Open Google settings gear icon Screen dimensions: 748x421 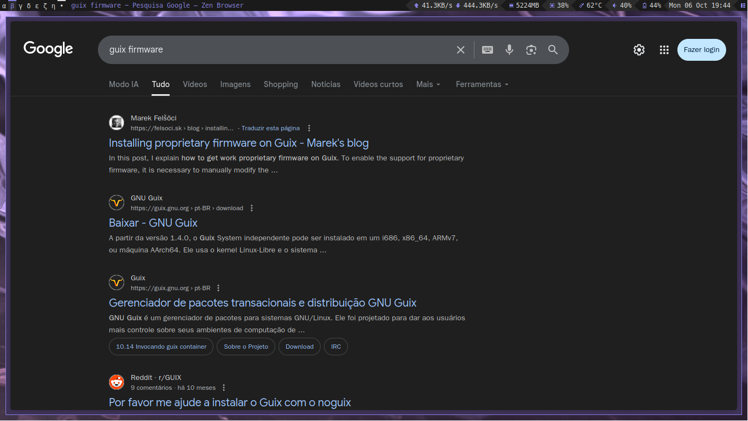click(639, 50)
